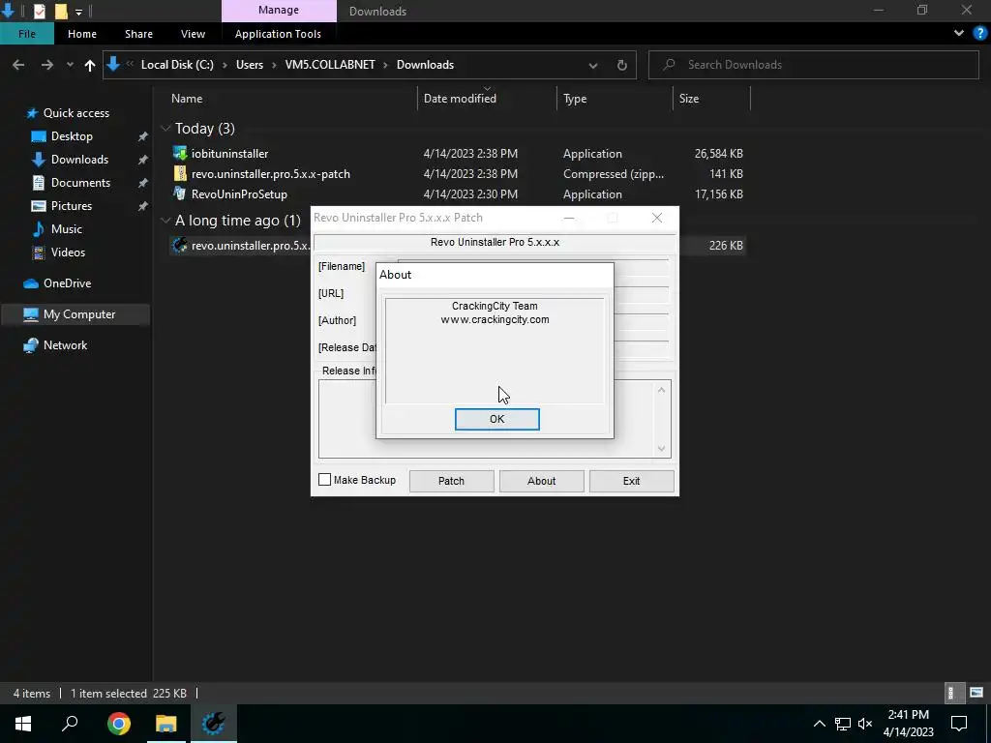Screen dimensions: 991x743
Task: Click the About button in the patch window
Action: point(542,481)
